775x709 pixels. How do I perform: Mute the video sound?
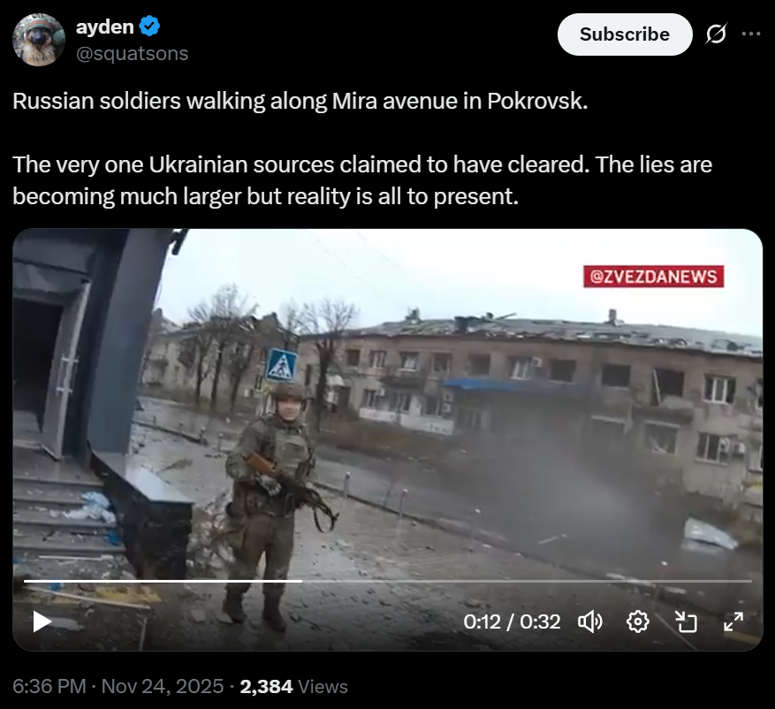(x=589, y=621)
